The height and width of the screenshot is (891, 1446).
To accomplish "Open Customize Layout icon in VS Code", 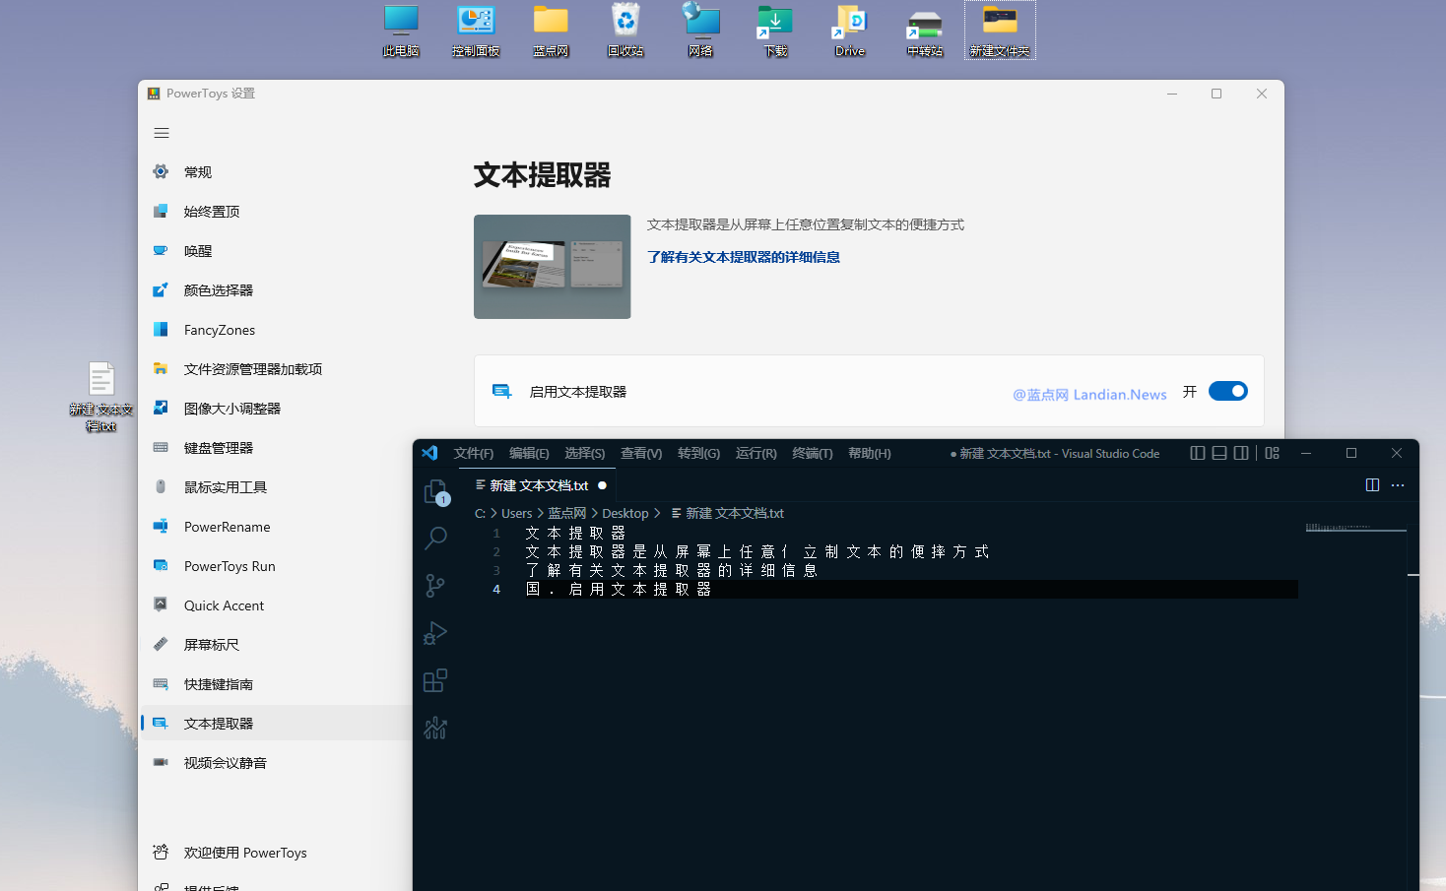I will tap(1273, 453).
